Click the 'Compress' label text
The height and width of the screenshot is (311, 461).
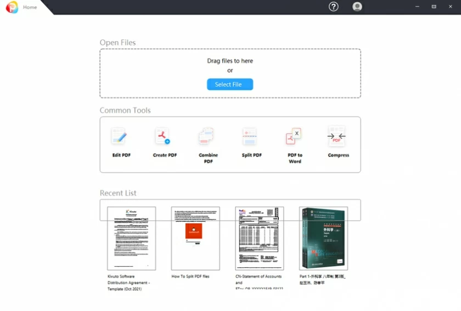[339, 155]
